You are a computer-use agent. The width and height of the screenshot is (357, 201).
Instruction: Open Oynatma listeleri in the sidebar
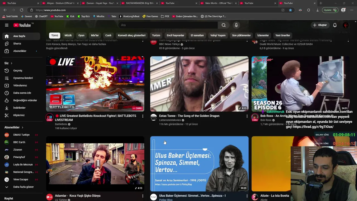point(21,78)
